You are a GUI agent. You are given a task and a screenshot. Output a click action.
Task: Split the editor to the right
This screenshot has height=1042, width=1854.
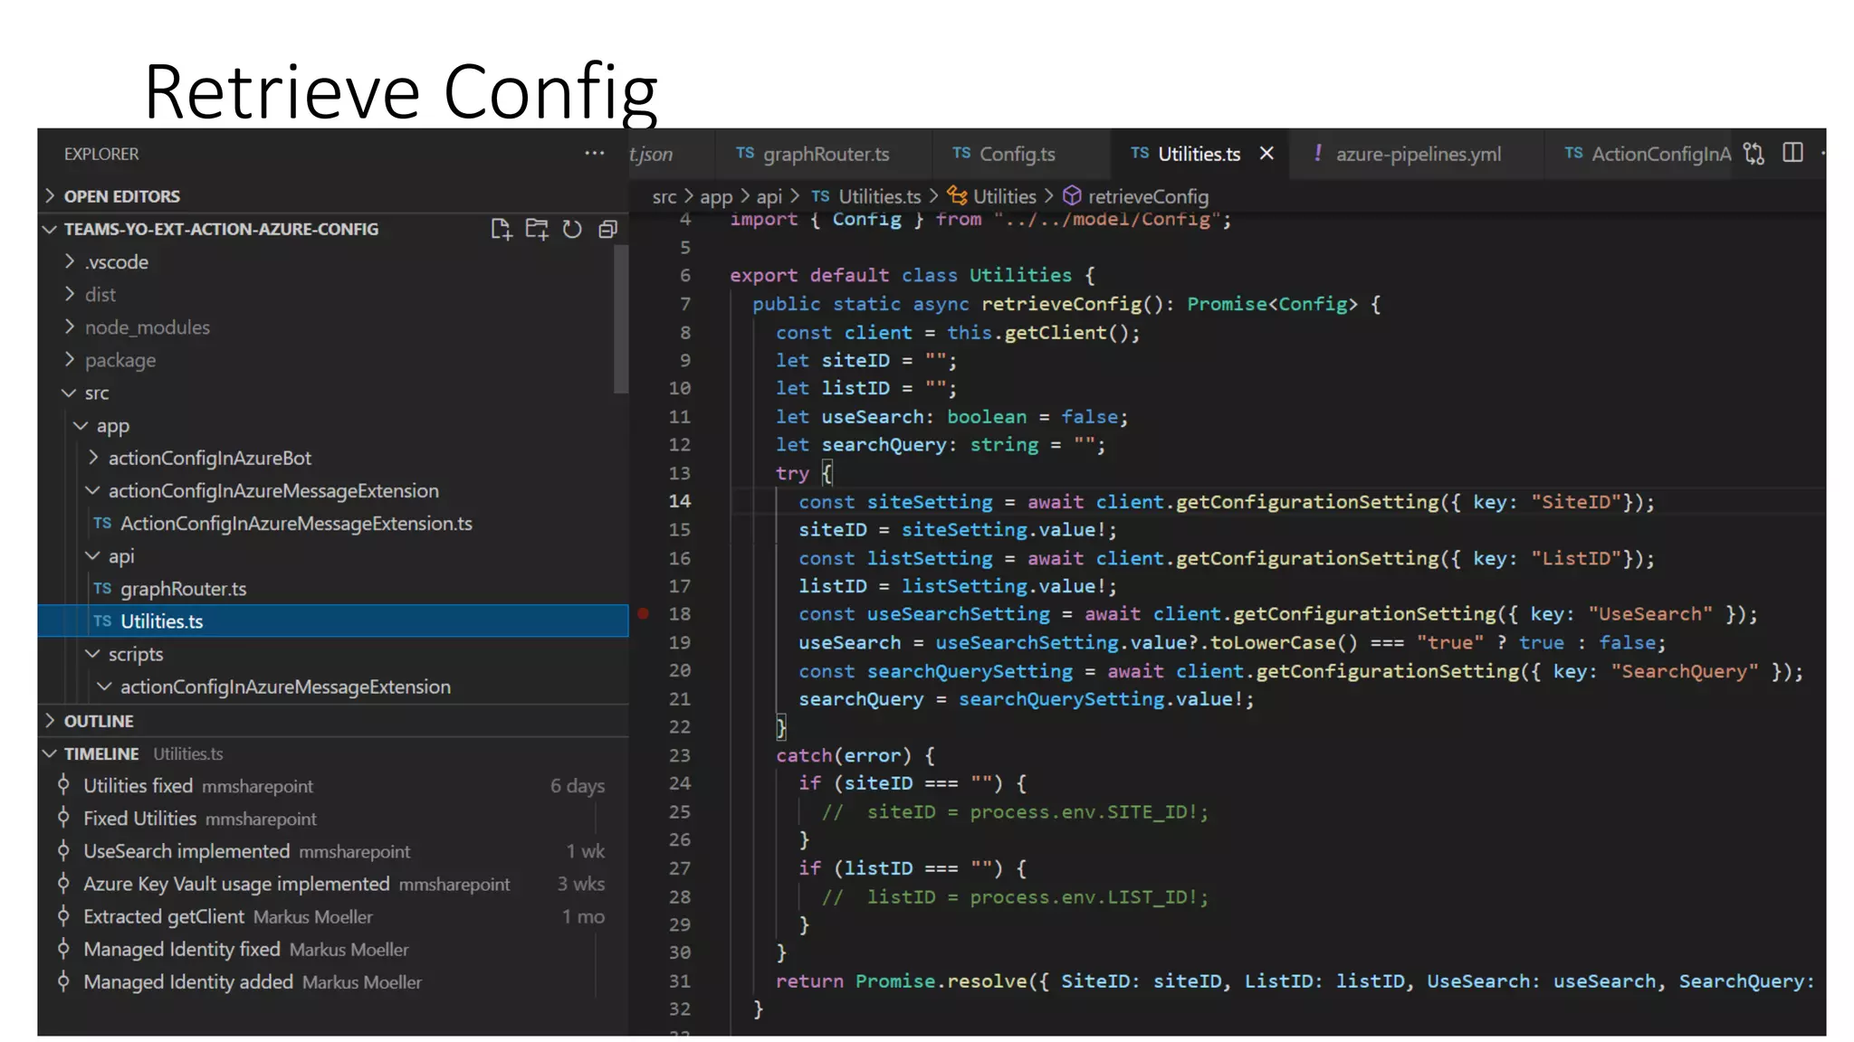(x=1792, y=153)
